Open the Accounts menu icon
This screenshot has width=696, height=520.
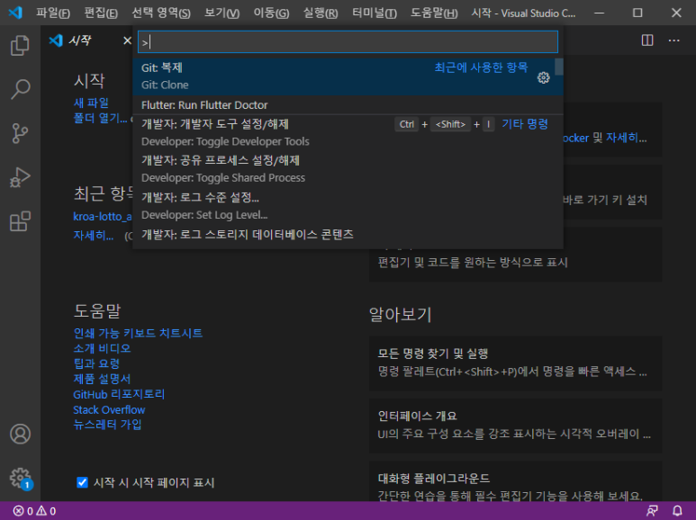(x=20, y=434)
